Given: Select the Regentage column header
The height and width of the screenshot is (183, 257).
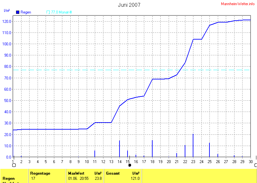Looking at the screenshot, I should (40, 173).
